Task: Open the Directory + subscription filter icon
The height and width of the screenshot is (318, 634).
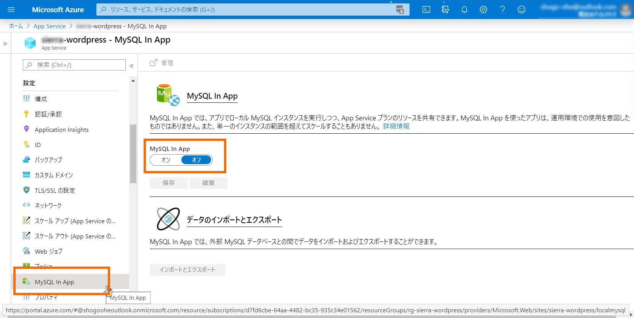Action: (x=445, y=10)
